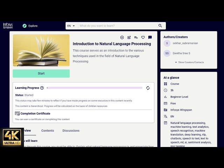224x168 pixels.
Task: Refresh learning progress with circular arrows icon
Action: [148, 88]
